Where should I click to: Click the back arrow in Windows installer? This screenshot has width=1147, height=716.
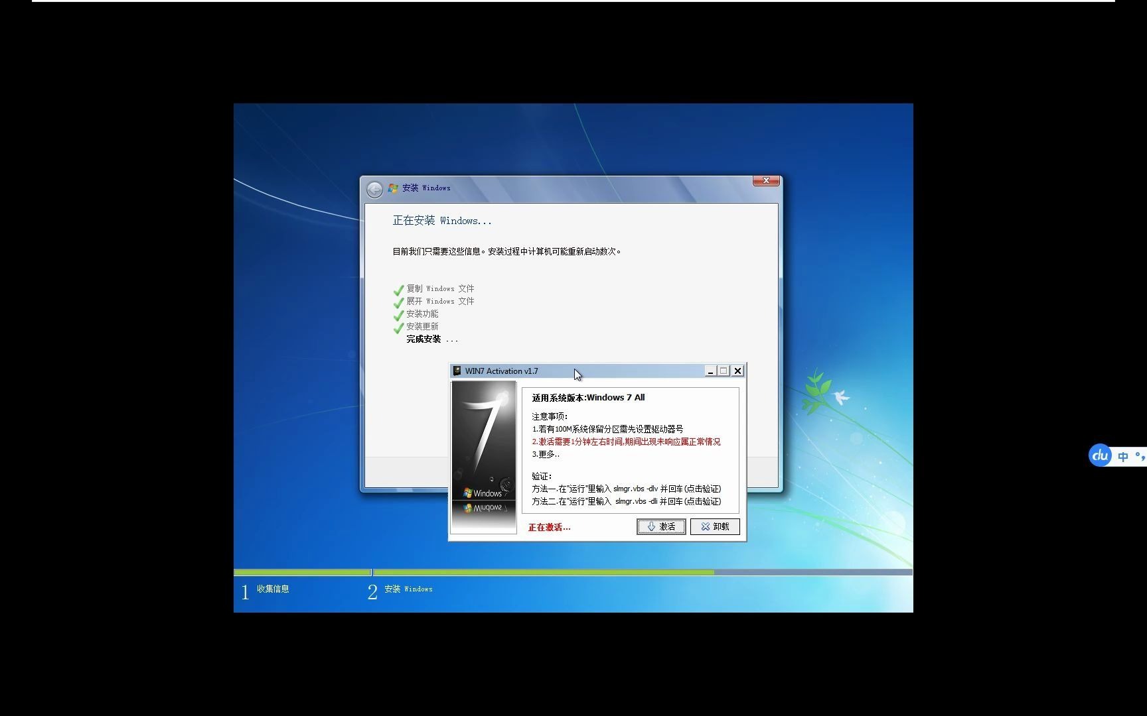pos(374,190)
